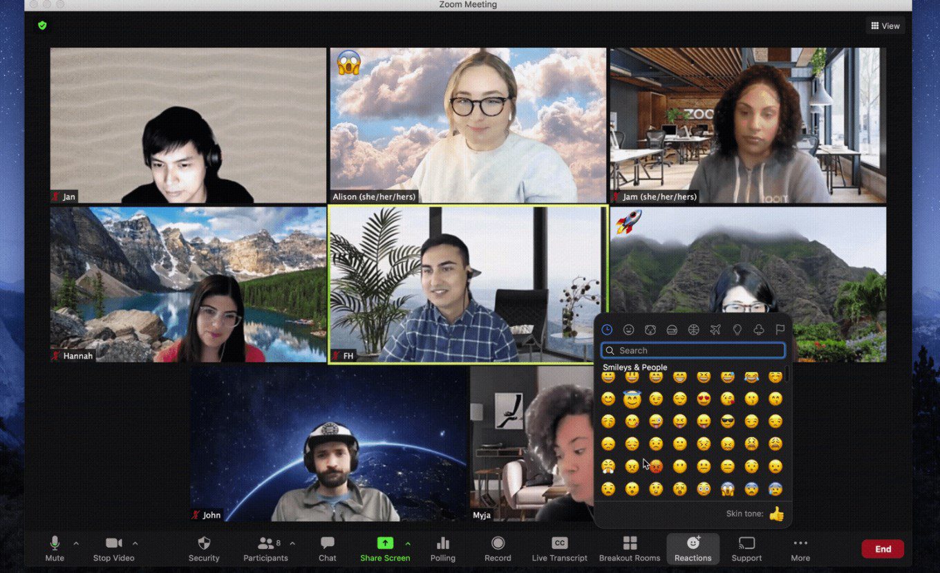Start Polling
The image size is (940, 573).
tap(442, 548)
